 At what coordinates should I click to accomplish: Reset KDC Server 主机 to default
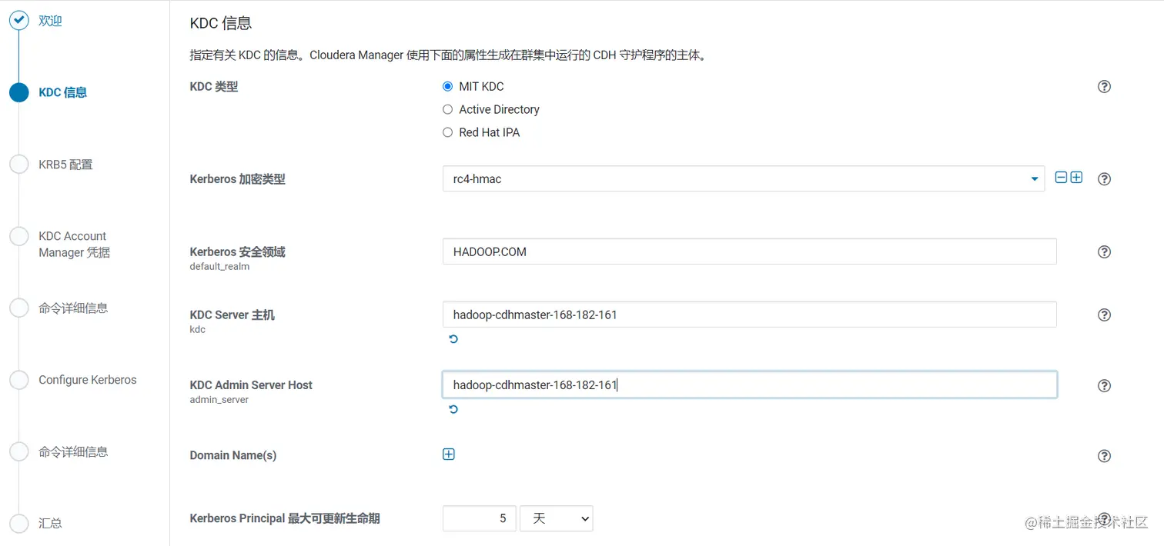pos(453,339)
